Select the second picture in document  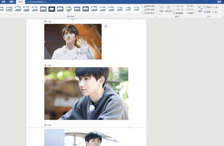pos(86,93)
